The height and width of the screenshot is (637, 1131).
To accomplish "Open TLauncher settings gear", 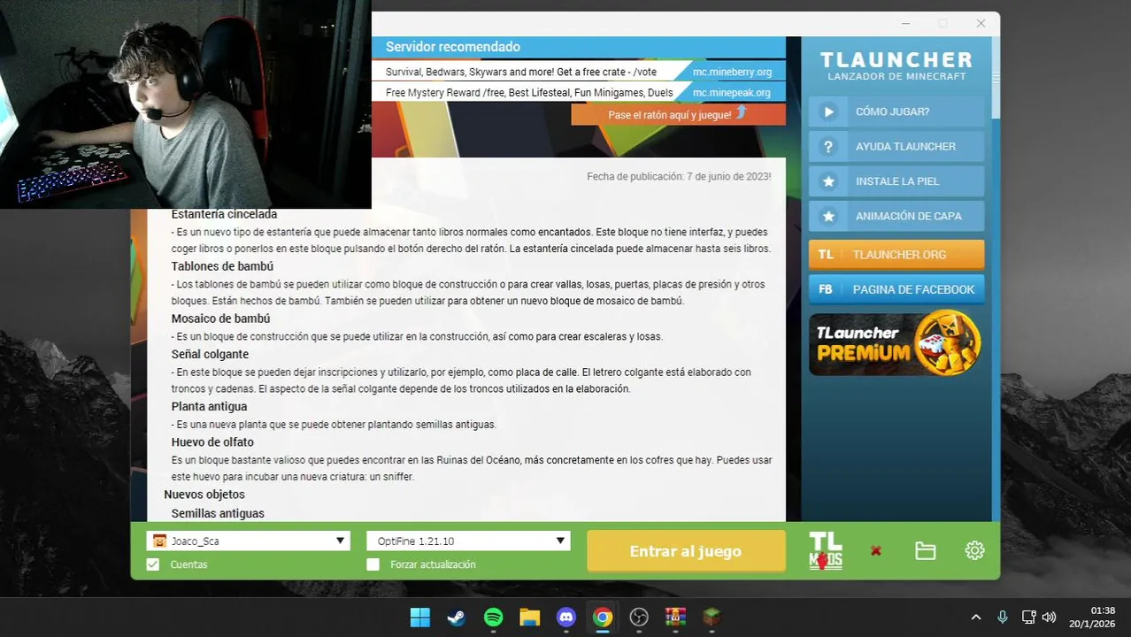I will [x=974, y=550].
